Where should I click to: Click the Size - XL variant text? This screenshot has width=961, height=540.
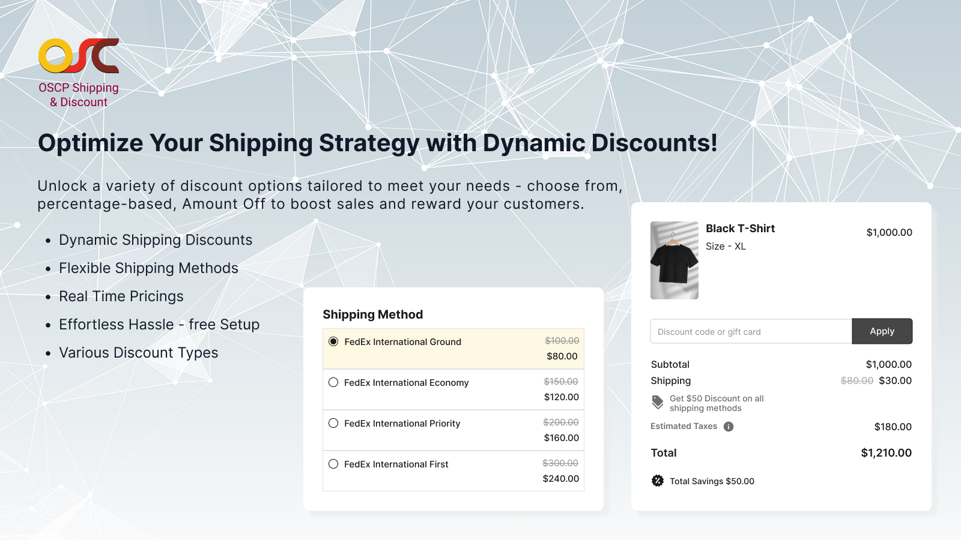tap(725, 246)
